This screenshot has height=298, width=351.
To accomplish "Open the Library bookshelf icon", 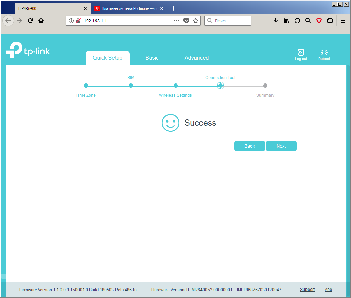I will point(286,21).
